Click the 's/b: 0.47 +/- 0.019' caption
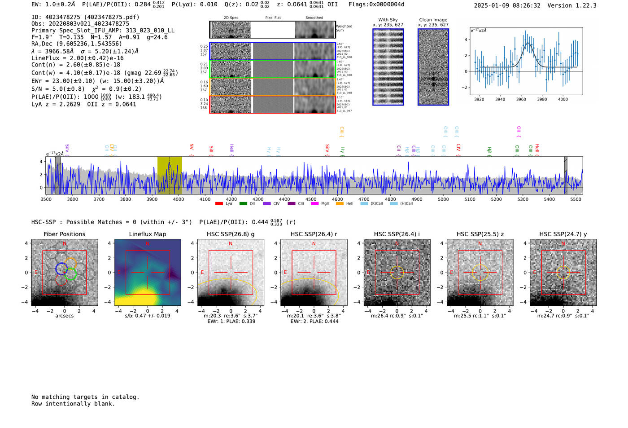Screen dimensions: 628x428 click(x=148, y=316)
